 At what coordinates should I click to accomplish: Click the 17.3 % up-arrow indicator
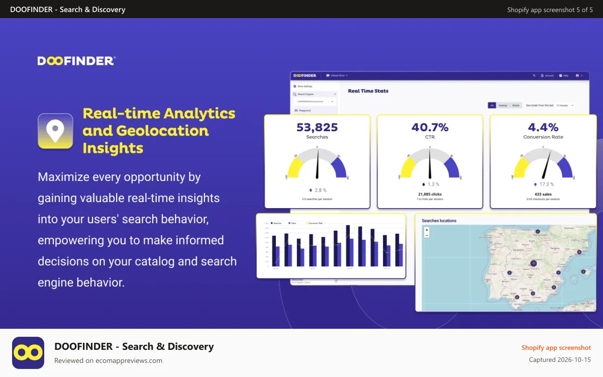(x=543, y=184)
